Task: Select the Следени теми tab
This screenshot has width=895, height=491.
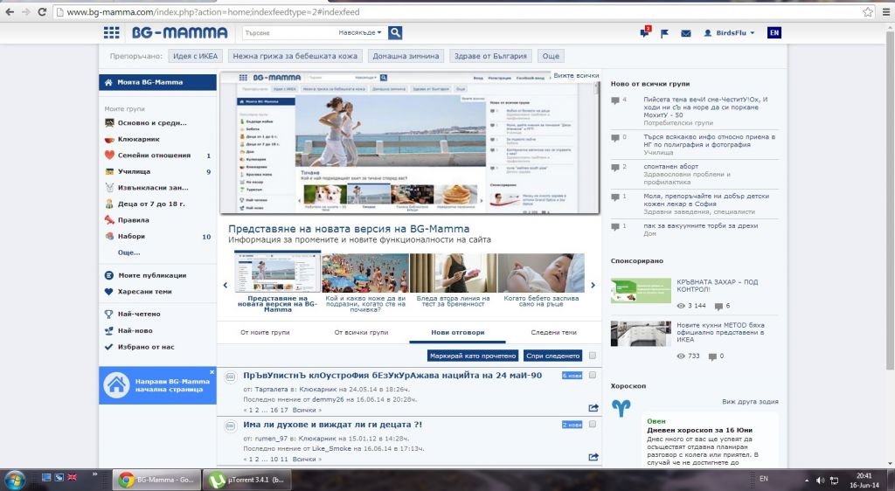Action: 552,333
